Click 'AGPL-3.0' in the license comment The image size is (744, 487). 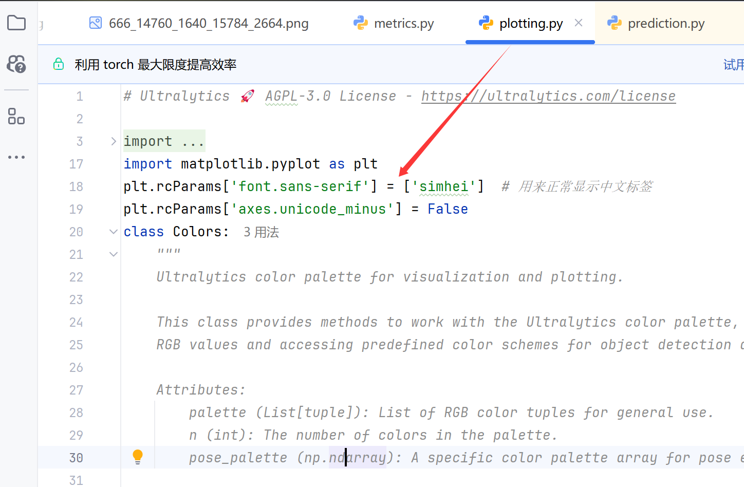[x=298, y=96]
